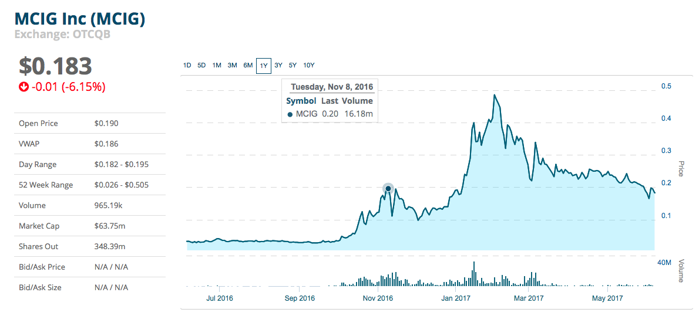Screen dimensions: 699x316
Task: Click the Jul 2016 axis label
Action: pyautogui.click(x=221, y=298)
